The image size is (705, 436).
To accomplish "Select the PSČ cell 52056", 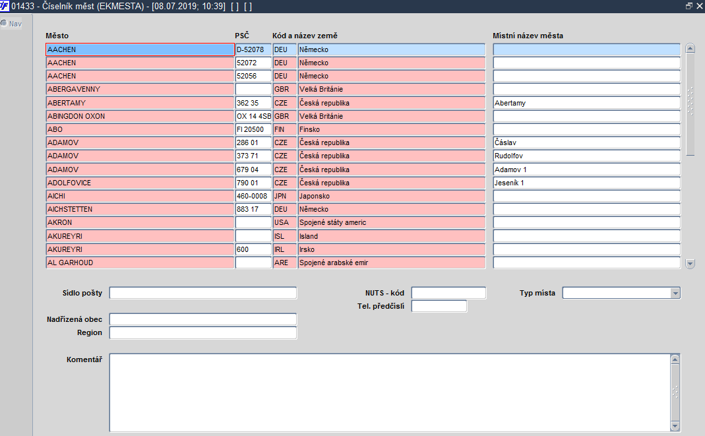I will 253,76.
